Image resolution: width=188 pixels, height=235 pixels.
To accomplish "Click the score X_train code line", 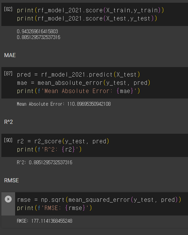I will 91,10.
